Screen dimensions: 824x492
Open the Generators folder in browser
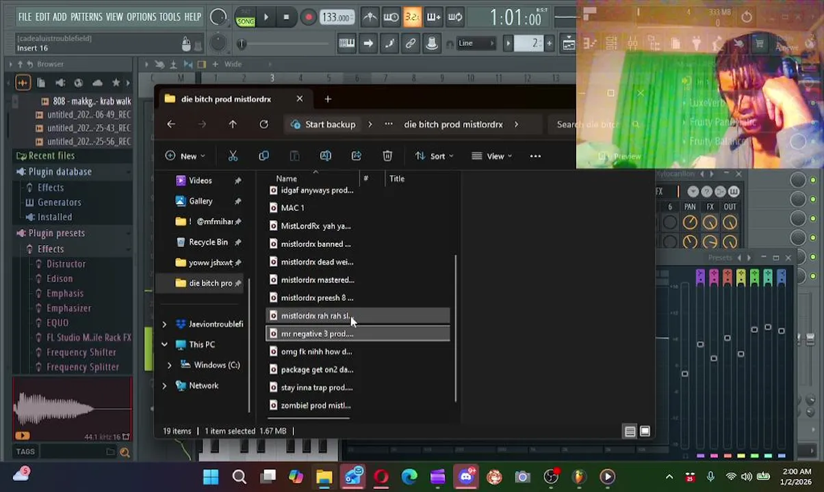click(59, 202)
